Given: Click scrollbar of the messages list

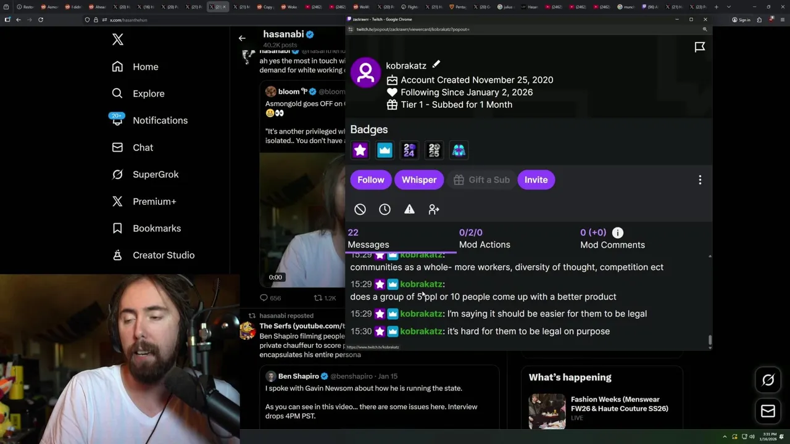Looking at the screenshot, I should (x=710, y=340).
